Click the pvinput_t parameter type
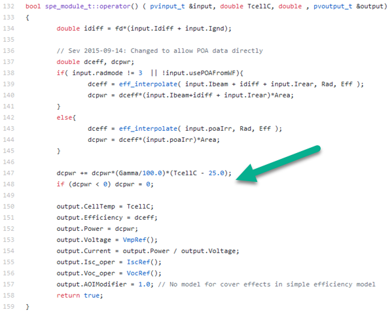 tap(168, 7)
